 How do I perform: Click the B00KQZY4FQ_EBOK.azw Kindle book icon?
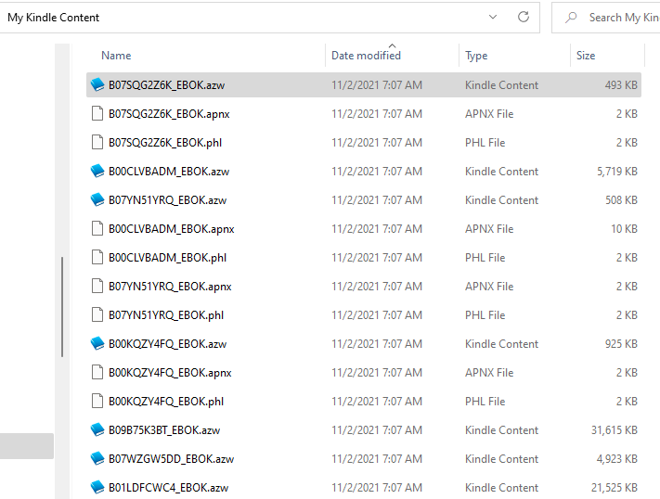pos(97,344)
